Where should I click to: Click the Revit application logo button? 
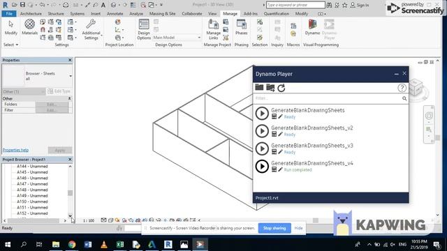point(5,5)
